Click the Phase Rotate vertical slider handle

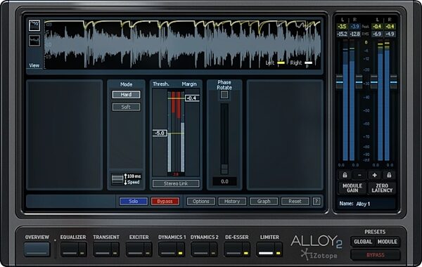click(224, 169)
